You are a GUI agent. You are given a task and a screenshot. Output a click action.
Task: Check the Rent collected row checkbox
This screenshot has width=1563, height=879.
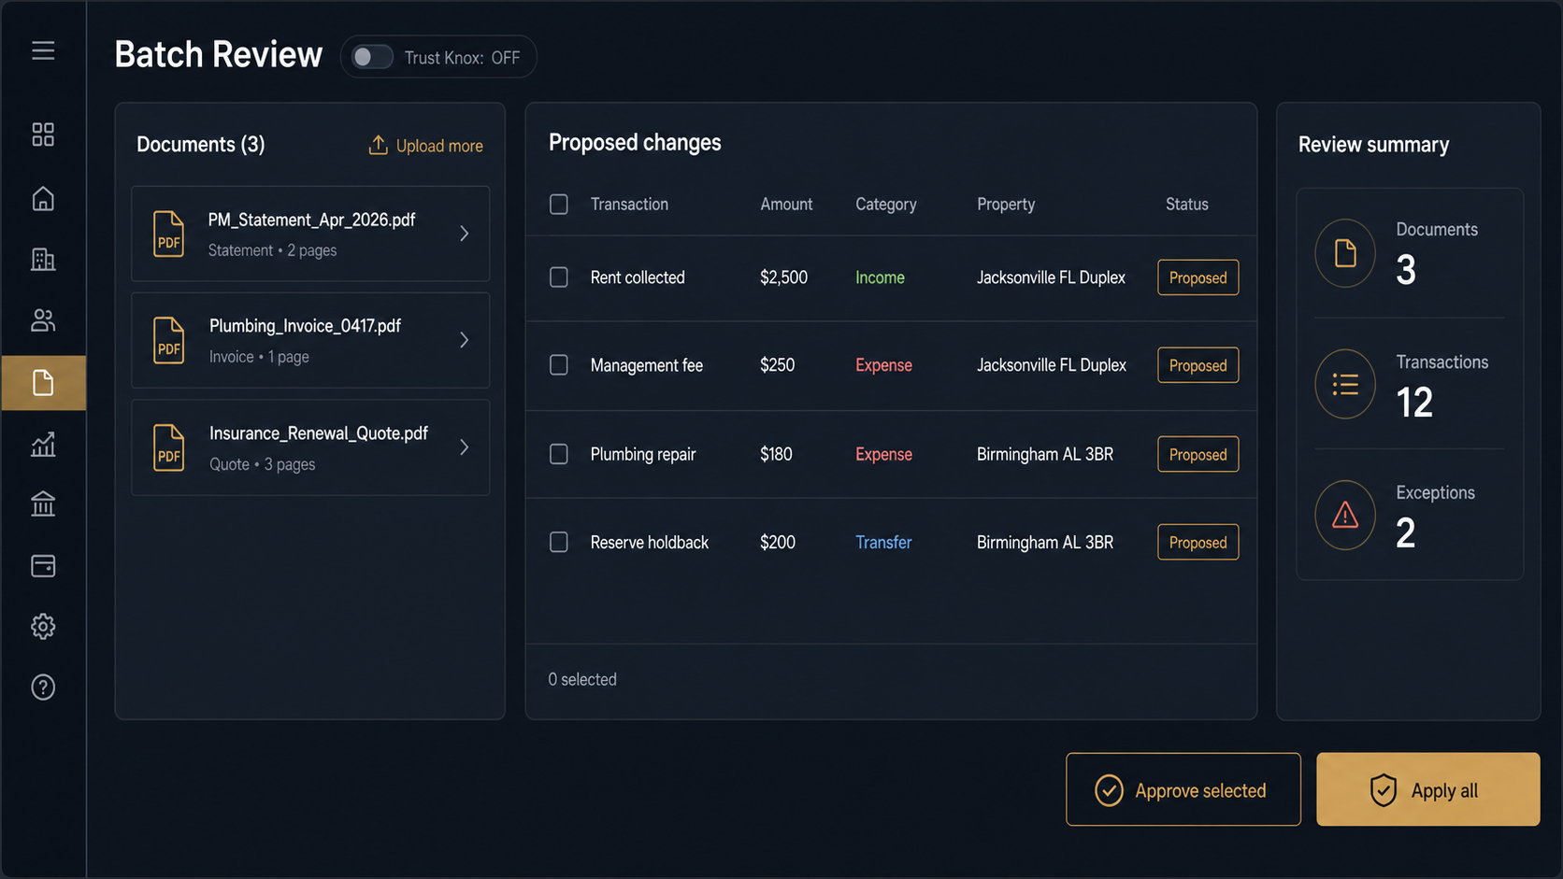[559, 277]
